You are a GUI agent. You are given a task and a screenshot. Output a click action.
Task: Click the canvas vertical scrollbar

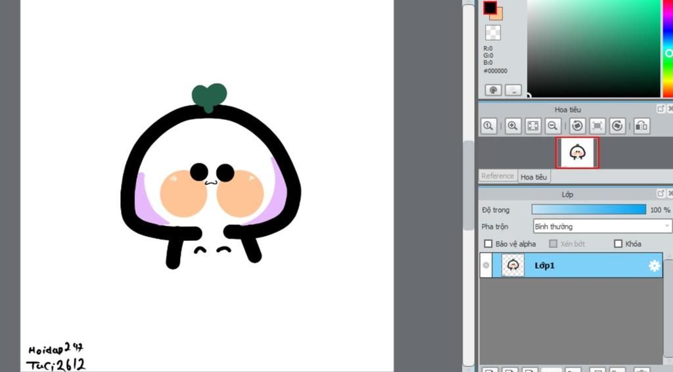coord(468,186)
